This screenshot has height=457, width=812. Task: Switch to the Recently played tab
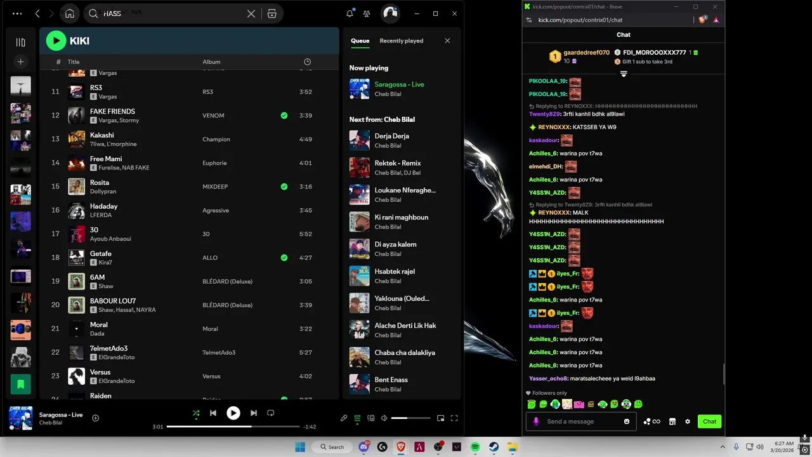tap(401, 41)
